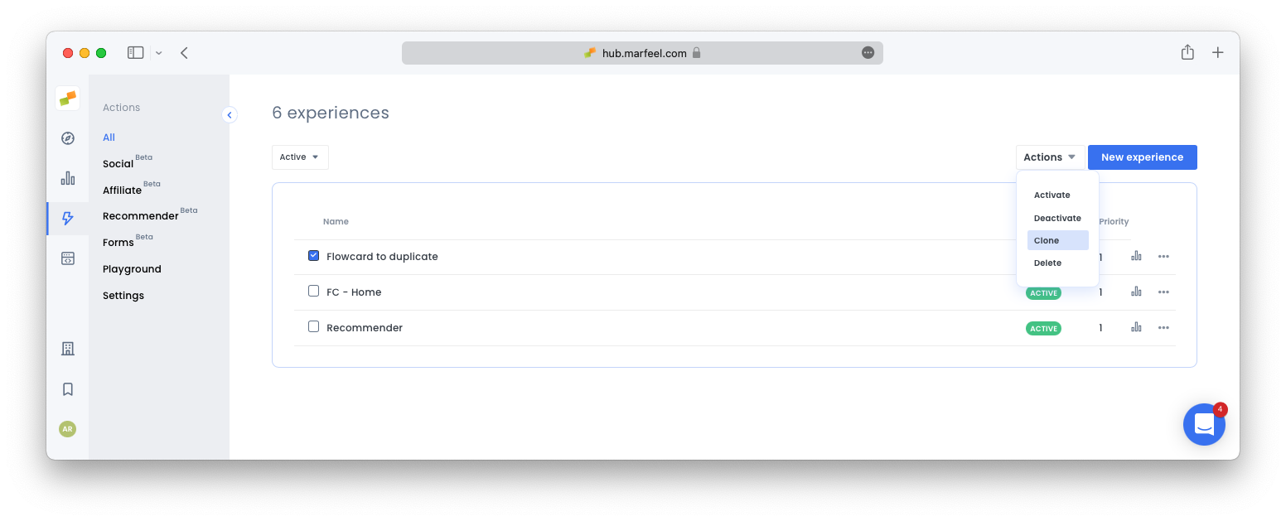Viewport: 1286px width, 521px height.
Task: Open the Active status filter dropdown
Action: [300, 157]
